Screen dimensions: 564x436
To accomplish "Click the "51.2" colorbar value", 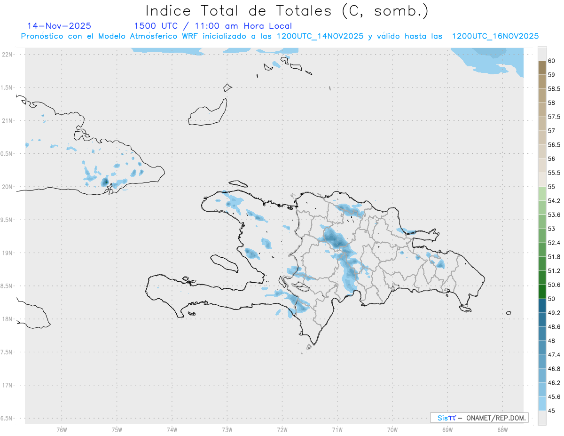I will pyautogui.click(x=554, y=271).
